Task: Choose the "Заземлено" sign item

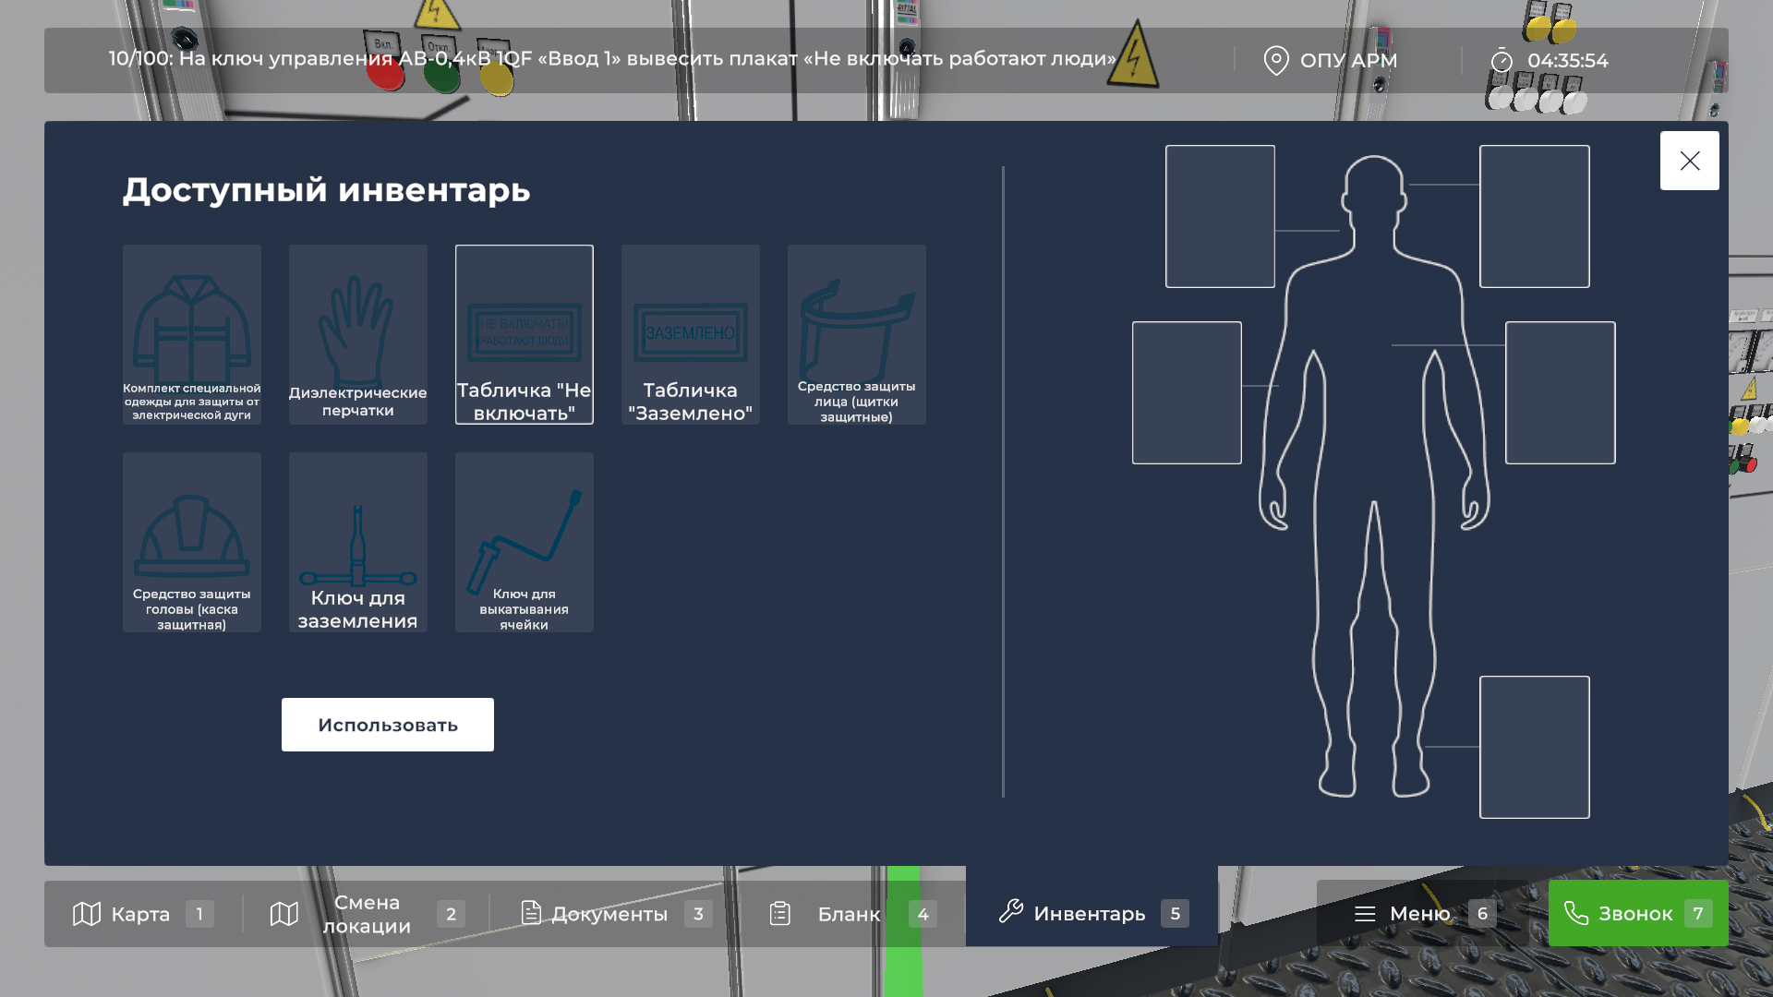Action: [690, 334]
